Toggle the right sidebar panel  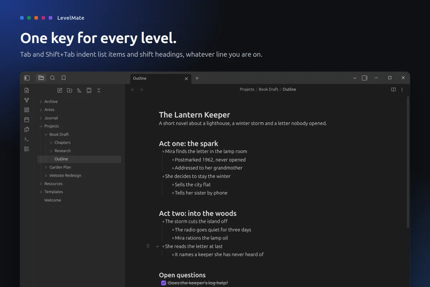(364, 78)
